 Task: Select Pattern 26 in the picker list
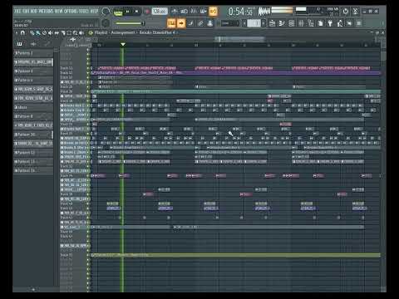pyautogui.click(x=33, y=135)
